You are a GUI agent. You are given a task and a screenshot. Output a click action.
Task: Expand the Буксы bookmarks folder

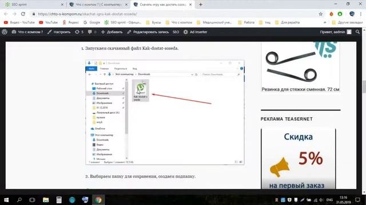point(153,23)
